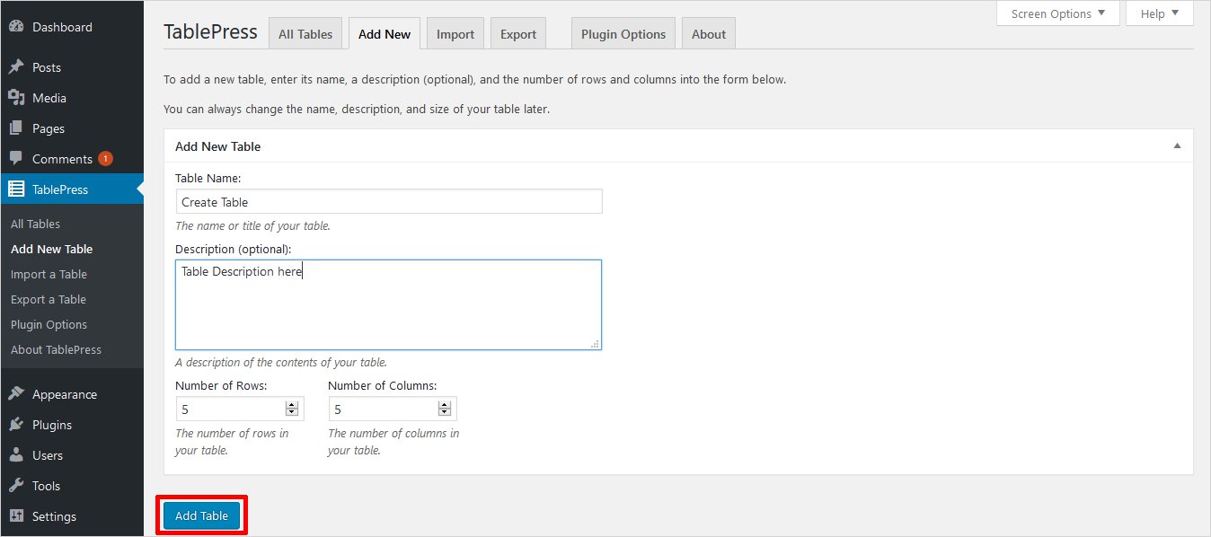
Task: Increase the Number of Rows stepper
Action: tap(291, 405)
